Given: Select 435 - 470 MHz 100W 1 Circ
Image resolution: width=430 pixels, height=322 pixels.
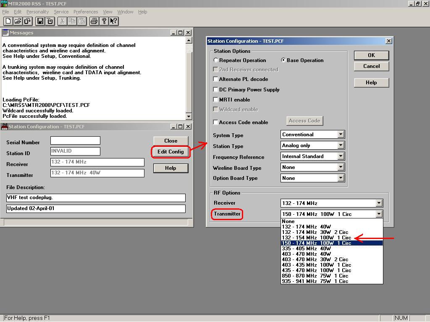Looking at the screenshot, I should [x=332, y=270].
